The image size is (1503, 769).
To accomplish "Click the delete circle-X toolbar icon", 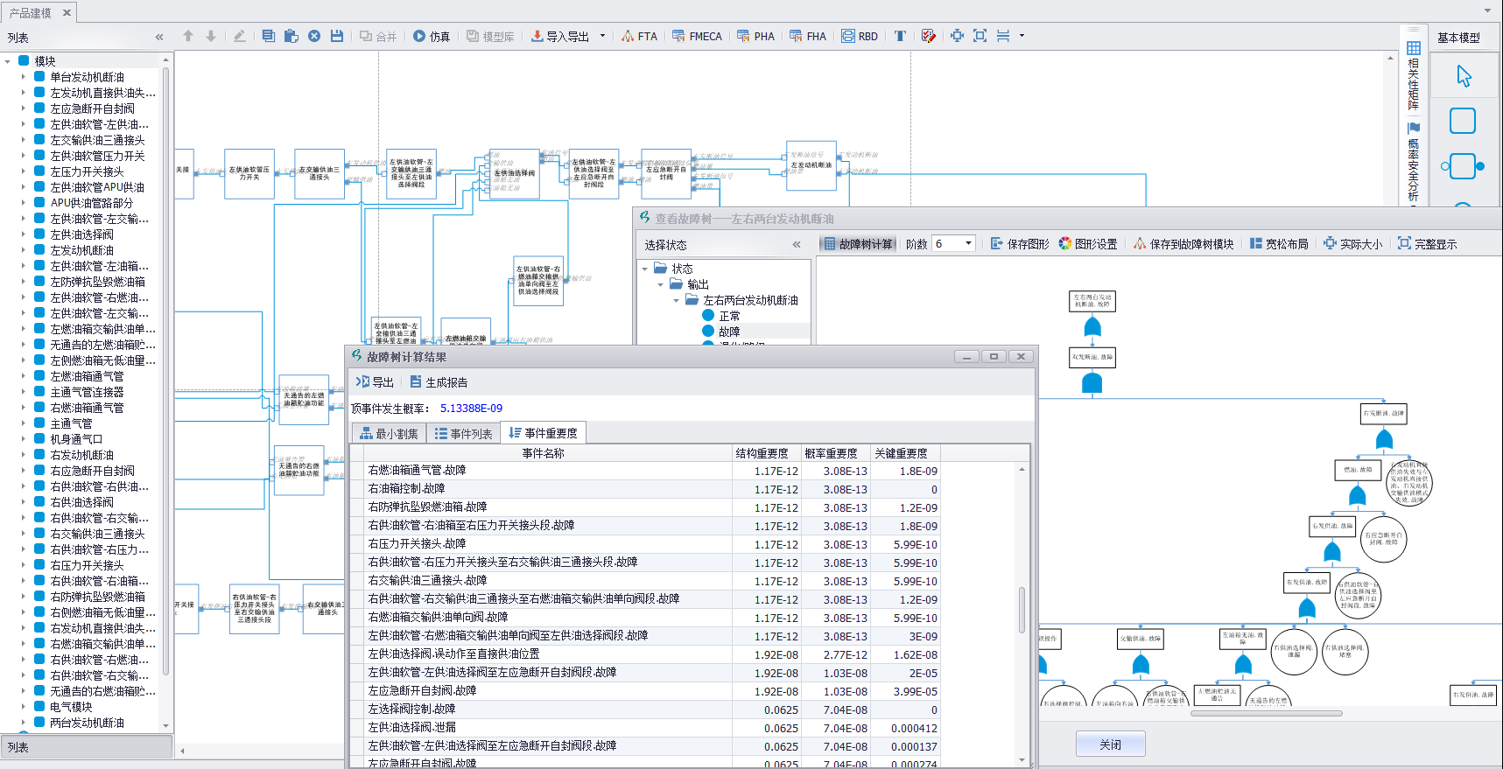I will (314, 36).
